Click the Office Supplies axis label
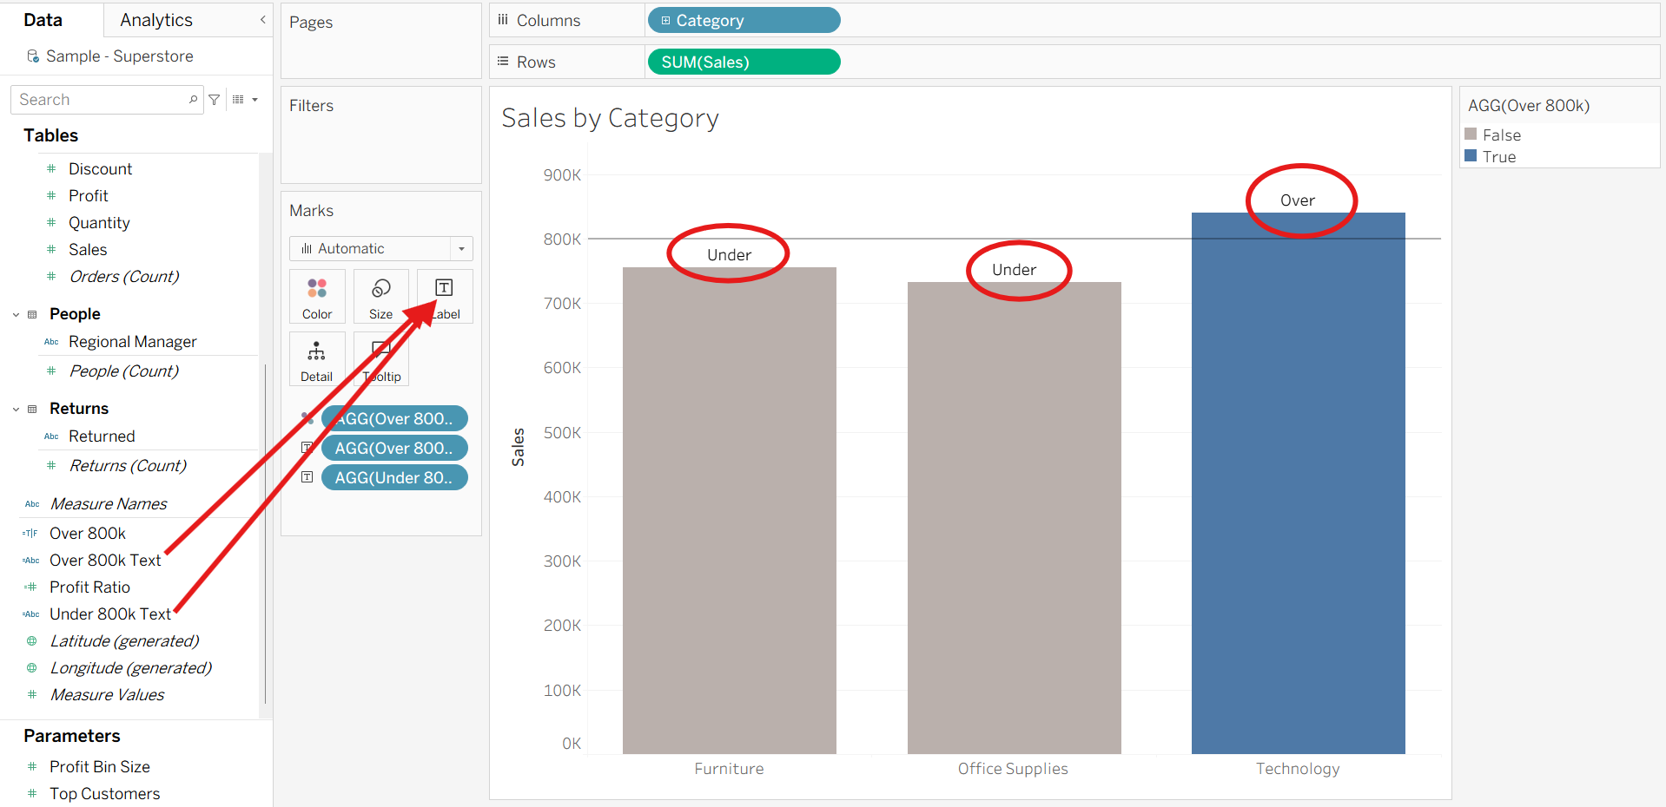The height and width of the screenshot is (807, 1666). [x=1013, y=769]
